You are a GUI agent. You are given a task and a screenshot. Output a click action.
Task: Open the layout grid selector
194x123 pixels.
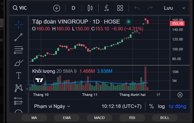[x=120, y=8]
